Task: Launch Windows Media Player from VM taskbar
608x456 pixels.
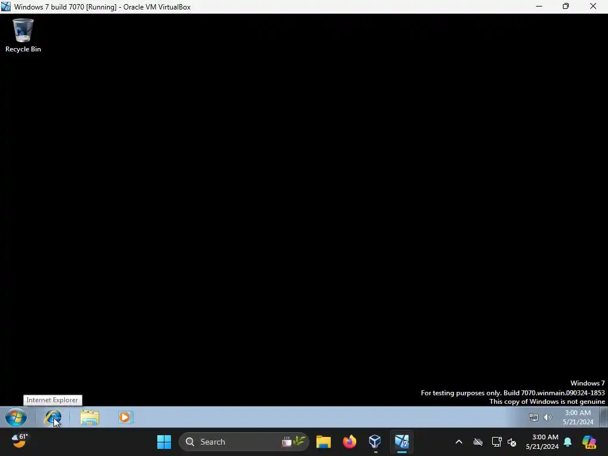Action: tap(126, 417)
